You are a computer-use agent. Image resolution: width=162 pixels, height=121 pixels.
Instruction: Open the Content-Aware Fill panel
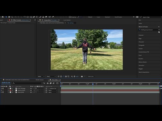pos(144,52)
